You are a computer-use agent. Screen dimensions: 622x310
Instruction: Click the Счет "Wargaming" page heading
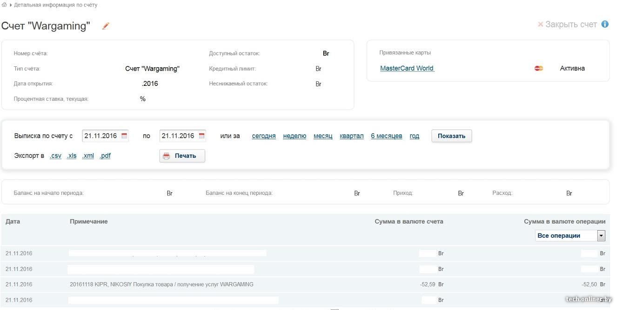pyautogui.click(x=46, y=26)
